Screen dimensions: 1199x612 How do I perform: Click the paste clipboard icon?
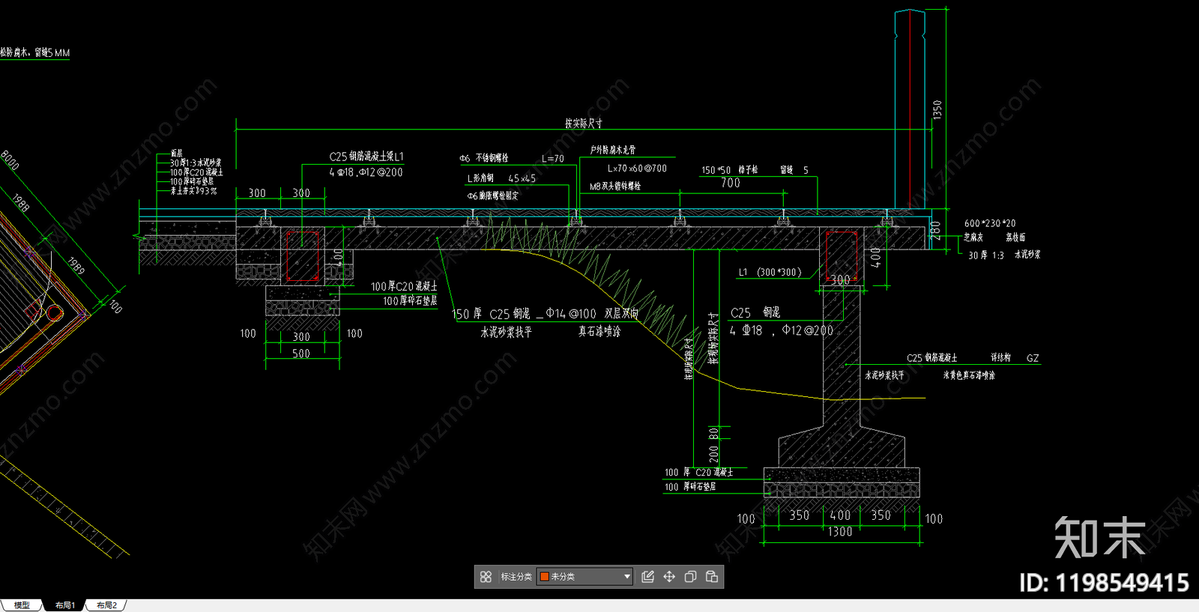point(712,577)
